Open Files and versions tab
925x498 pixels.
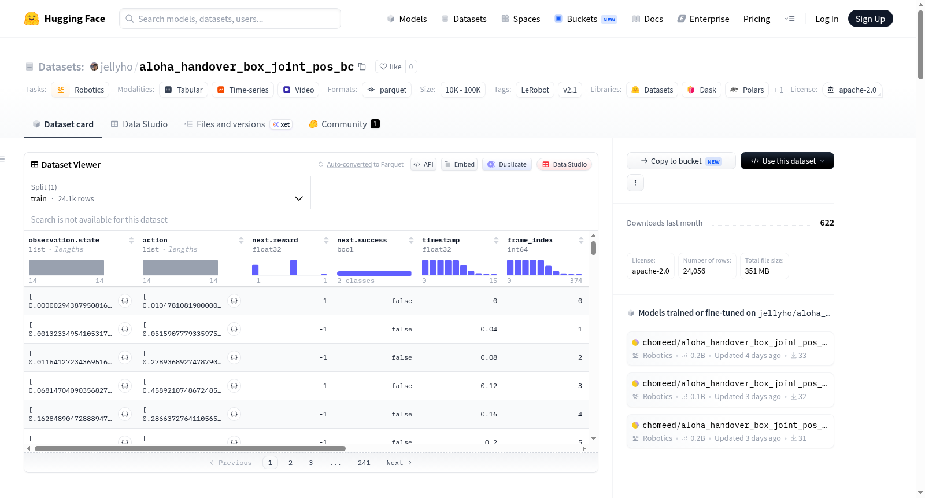tap(238, 124)
